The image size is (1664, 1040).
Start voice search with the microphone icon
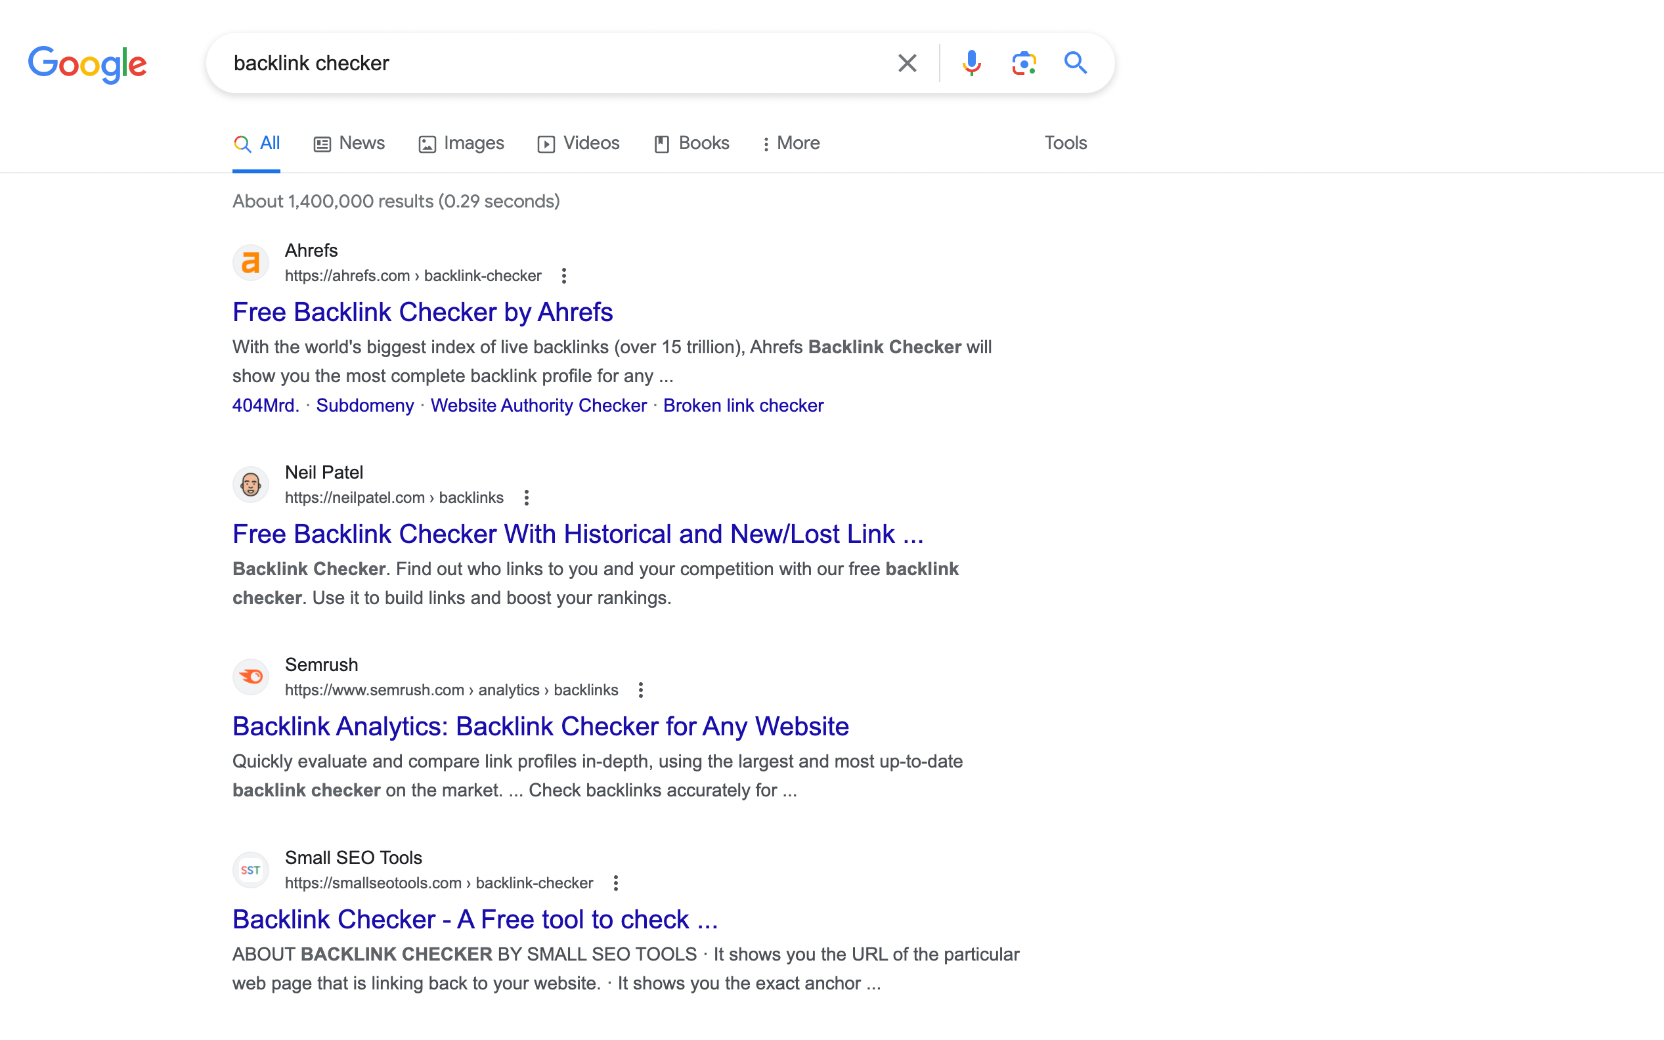click(971, 63)
